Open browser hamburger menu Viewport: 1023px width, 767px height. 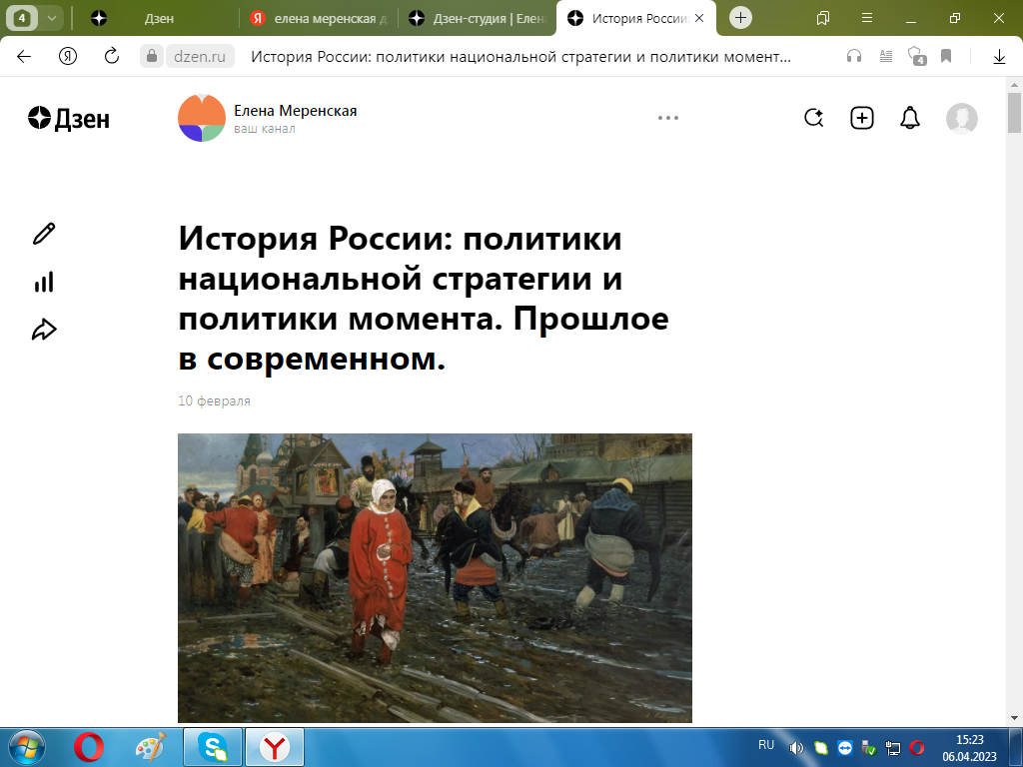click(x=867, y=18)
